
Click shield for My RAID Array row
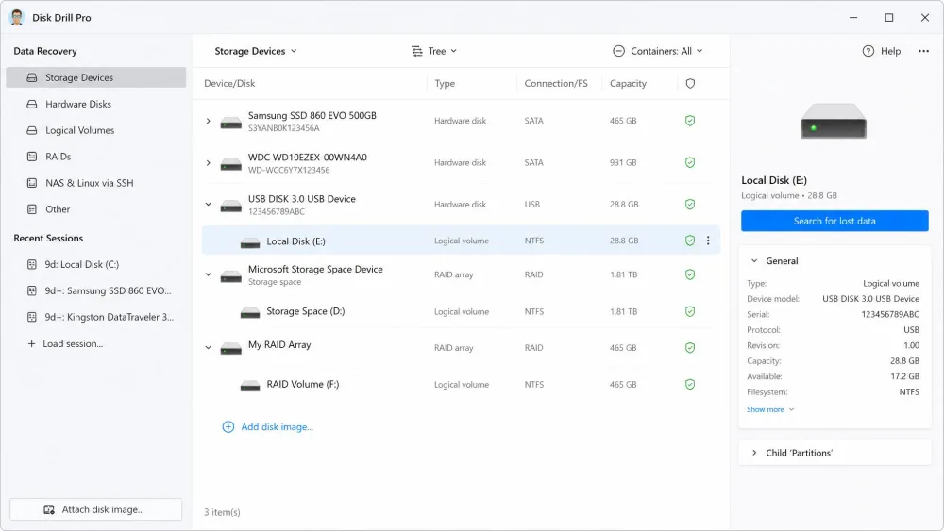coord(690,348)
